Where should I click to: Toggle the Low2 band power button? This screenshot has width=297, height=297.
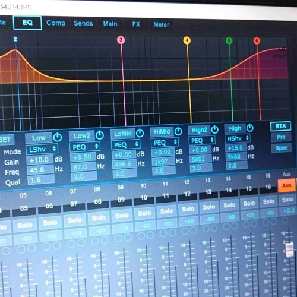pos(100,135)
